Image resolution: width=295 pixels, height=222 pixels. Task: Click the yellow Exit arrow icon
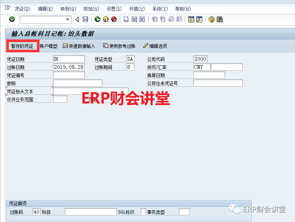(106, 19)
